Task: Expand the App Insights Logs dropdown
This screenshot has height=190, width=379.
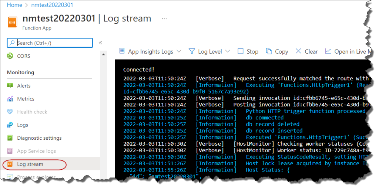Action: tap(150, 51)
